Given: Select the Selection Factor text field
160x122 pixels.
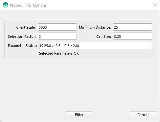Looking at the screenshot, I should (57, 36).
